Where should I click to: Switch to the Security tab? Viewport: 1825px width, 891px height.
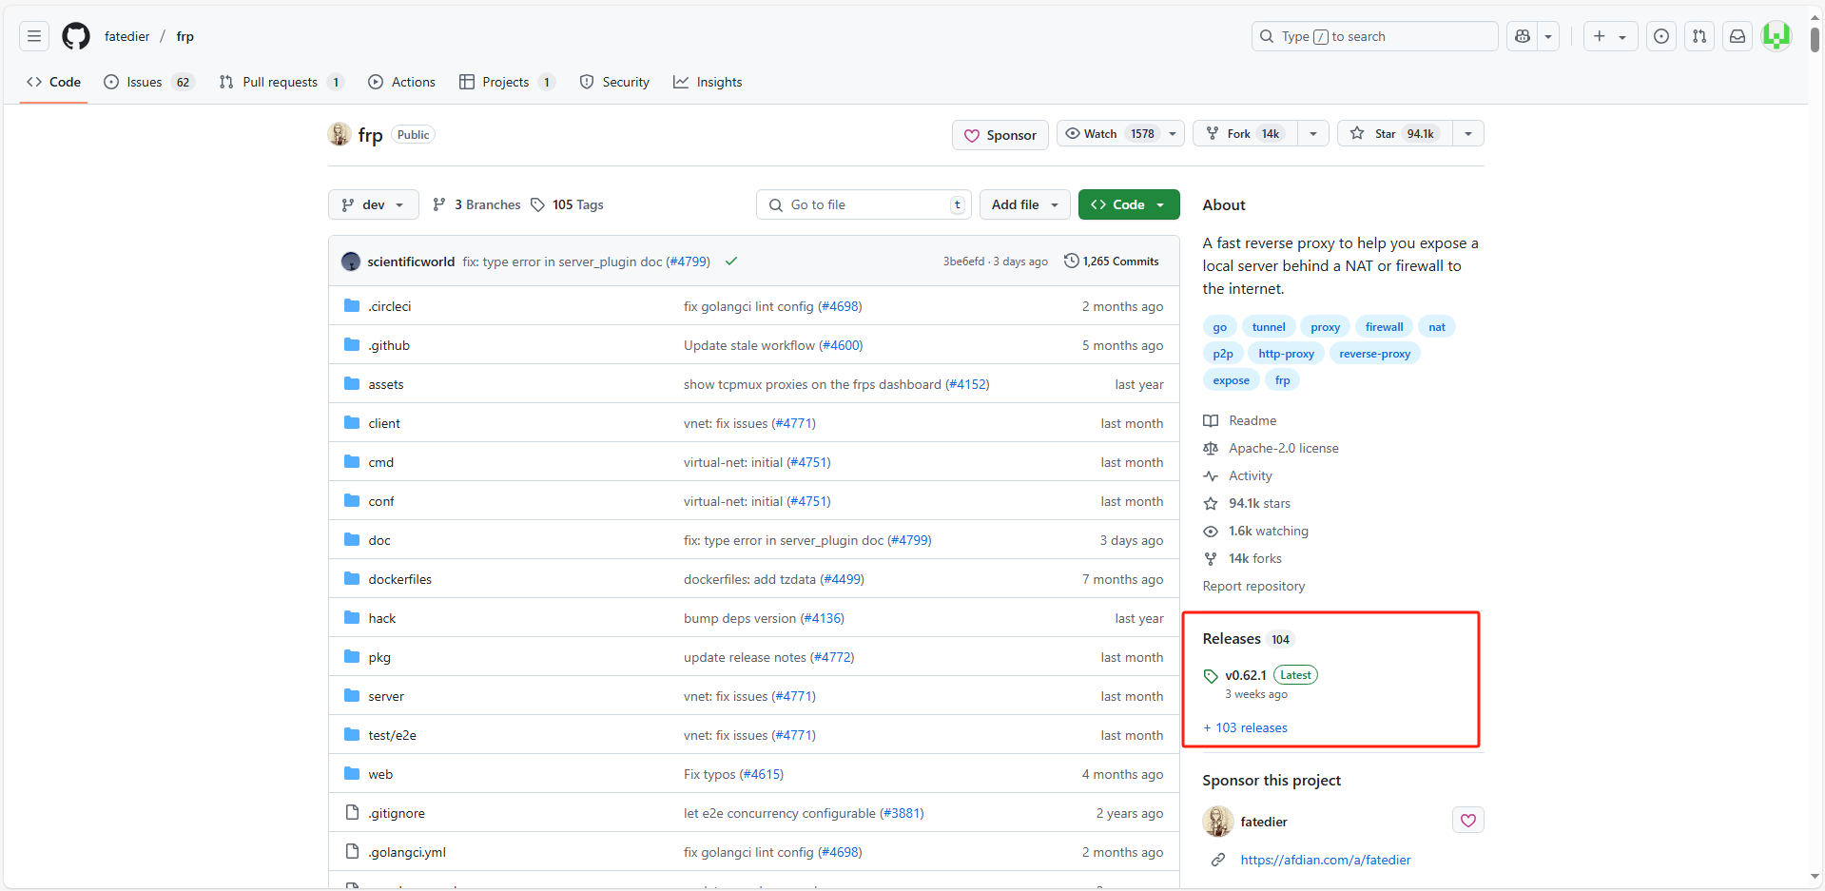coord(615,82)
